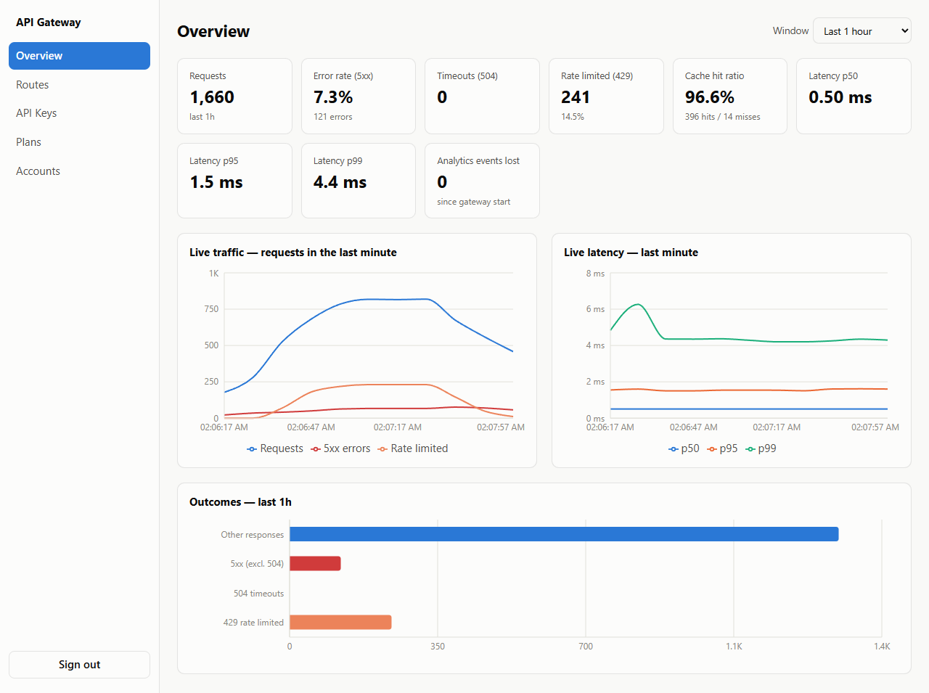The height and width of the screenshot is (693, 929).
Task: Click the Live traffic chart title
Action: [293, 253]
